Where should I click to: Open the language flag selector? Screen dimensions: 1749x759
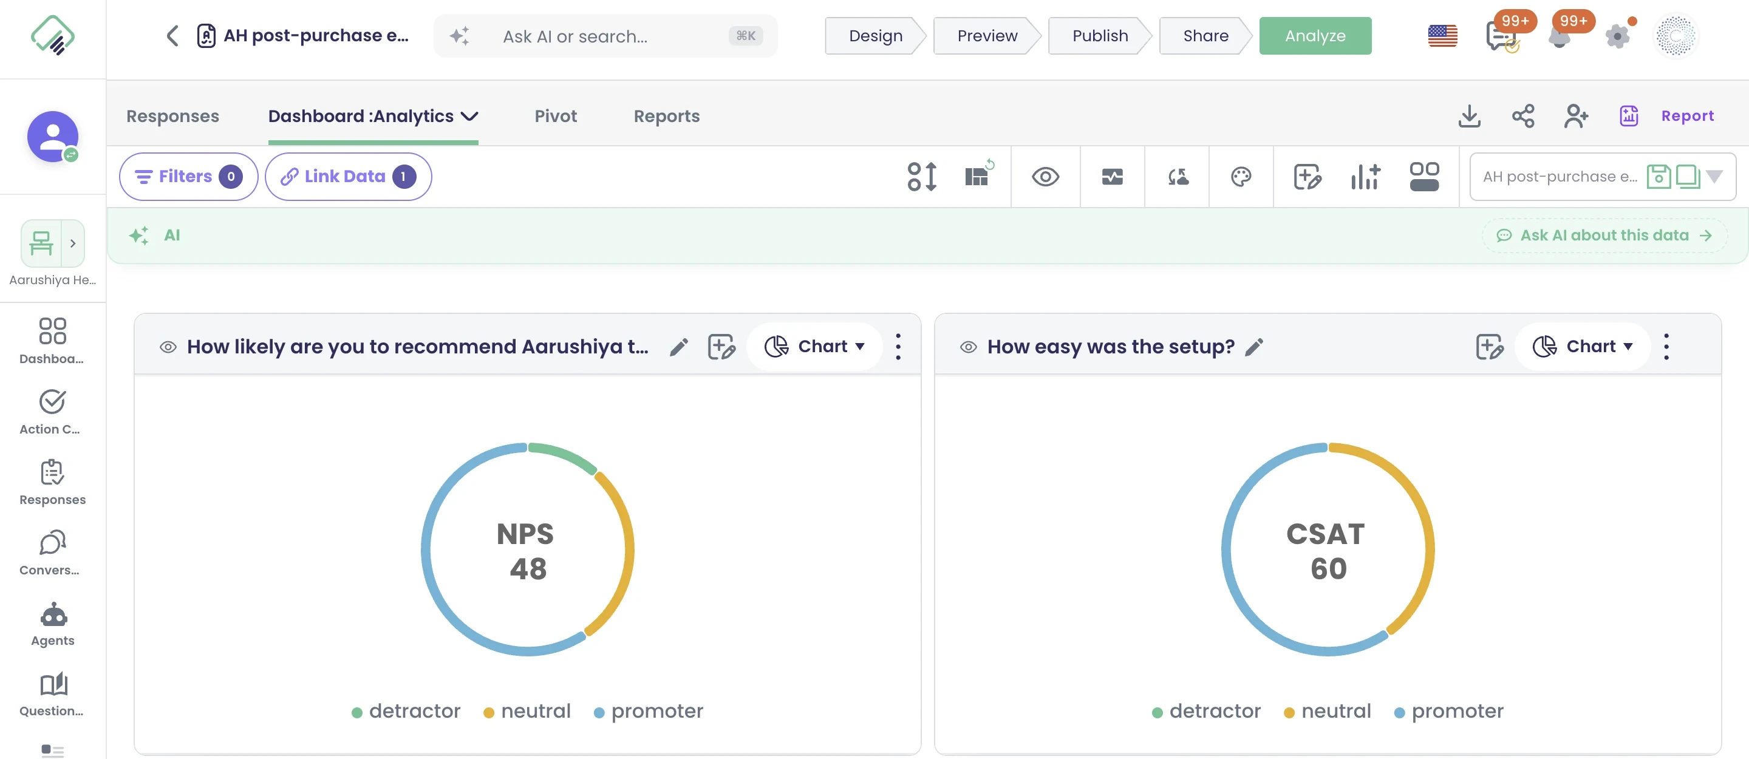(1442, 36)
